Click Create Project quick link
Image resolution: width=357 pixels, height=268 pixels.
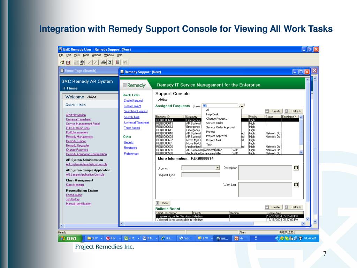(x=132, y=106)
